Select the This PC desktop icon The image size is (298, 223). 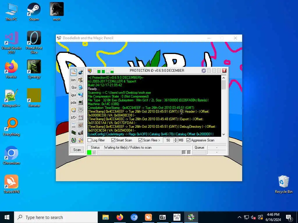11,12
